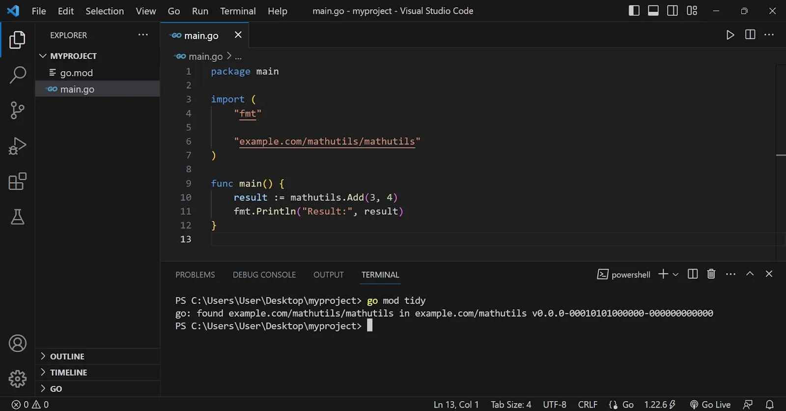Open the Extensions view
This screenshot has height=411, width=786.
17,181
